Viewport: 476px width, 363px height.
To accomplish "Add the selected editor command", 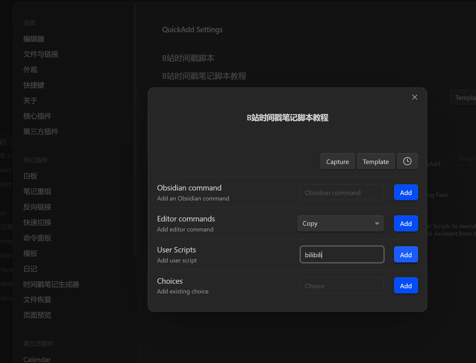I will 406,224.
